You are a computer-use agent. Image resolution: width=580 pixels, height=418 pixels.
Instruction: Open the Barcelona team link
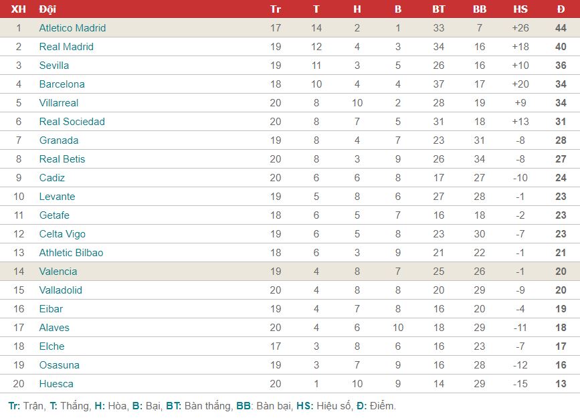pos(62,84)
